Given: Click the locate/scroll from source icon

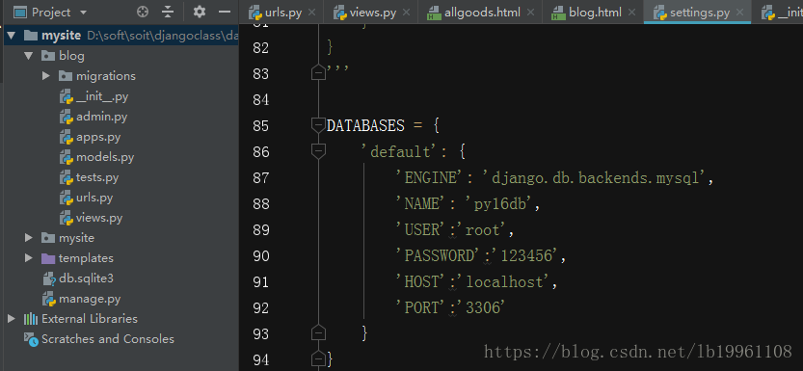Looking at the screenshot, I should (x=144, y=12).
